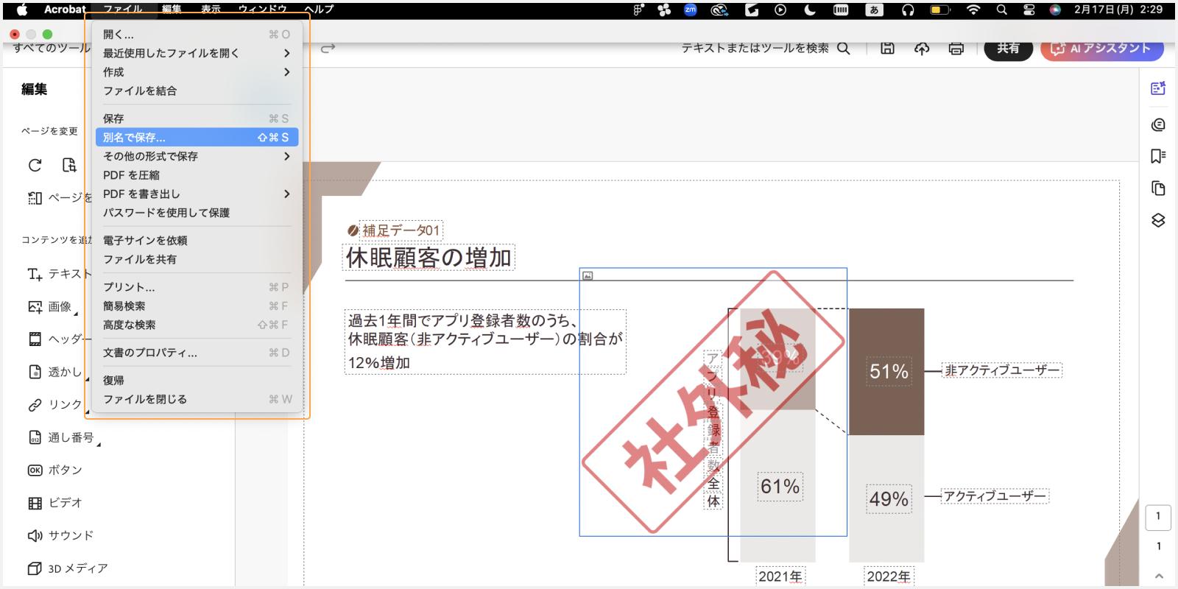Image resolution: width=1178 pixels, height=589 pixels.
Task: Click the page-up chevron at bottom right
Action: (1159, 576)
